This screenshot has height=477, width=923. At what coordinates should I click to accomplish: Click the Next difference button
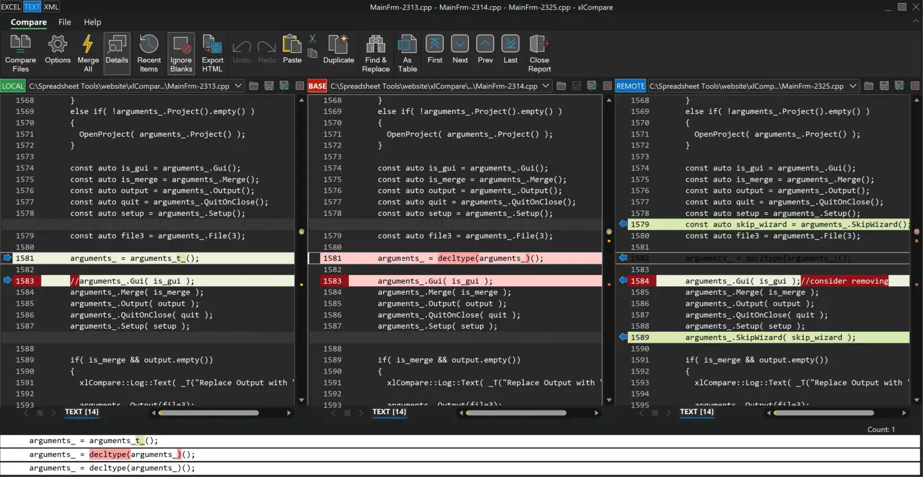[460, 52]
